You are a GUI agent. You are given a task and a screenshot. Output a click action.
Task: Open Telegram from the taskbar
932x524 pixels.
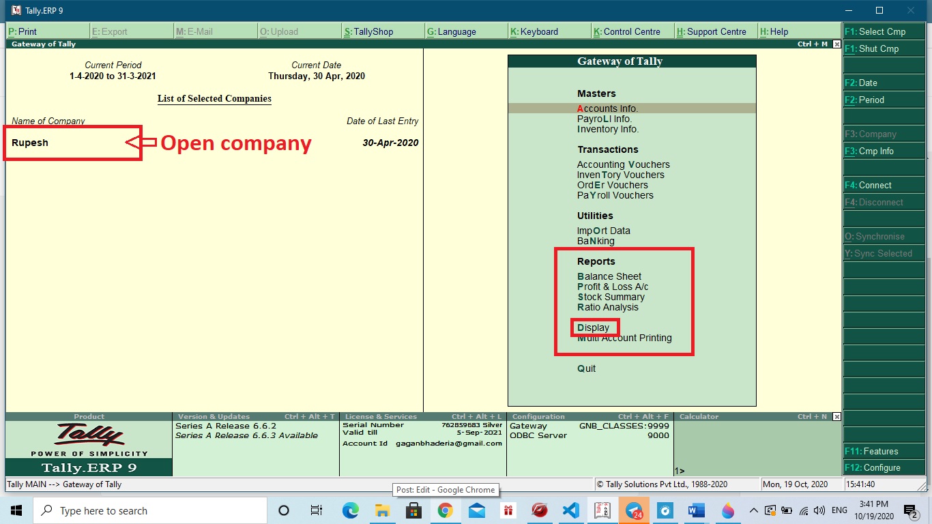point(633,510)
